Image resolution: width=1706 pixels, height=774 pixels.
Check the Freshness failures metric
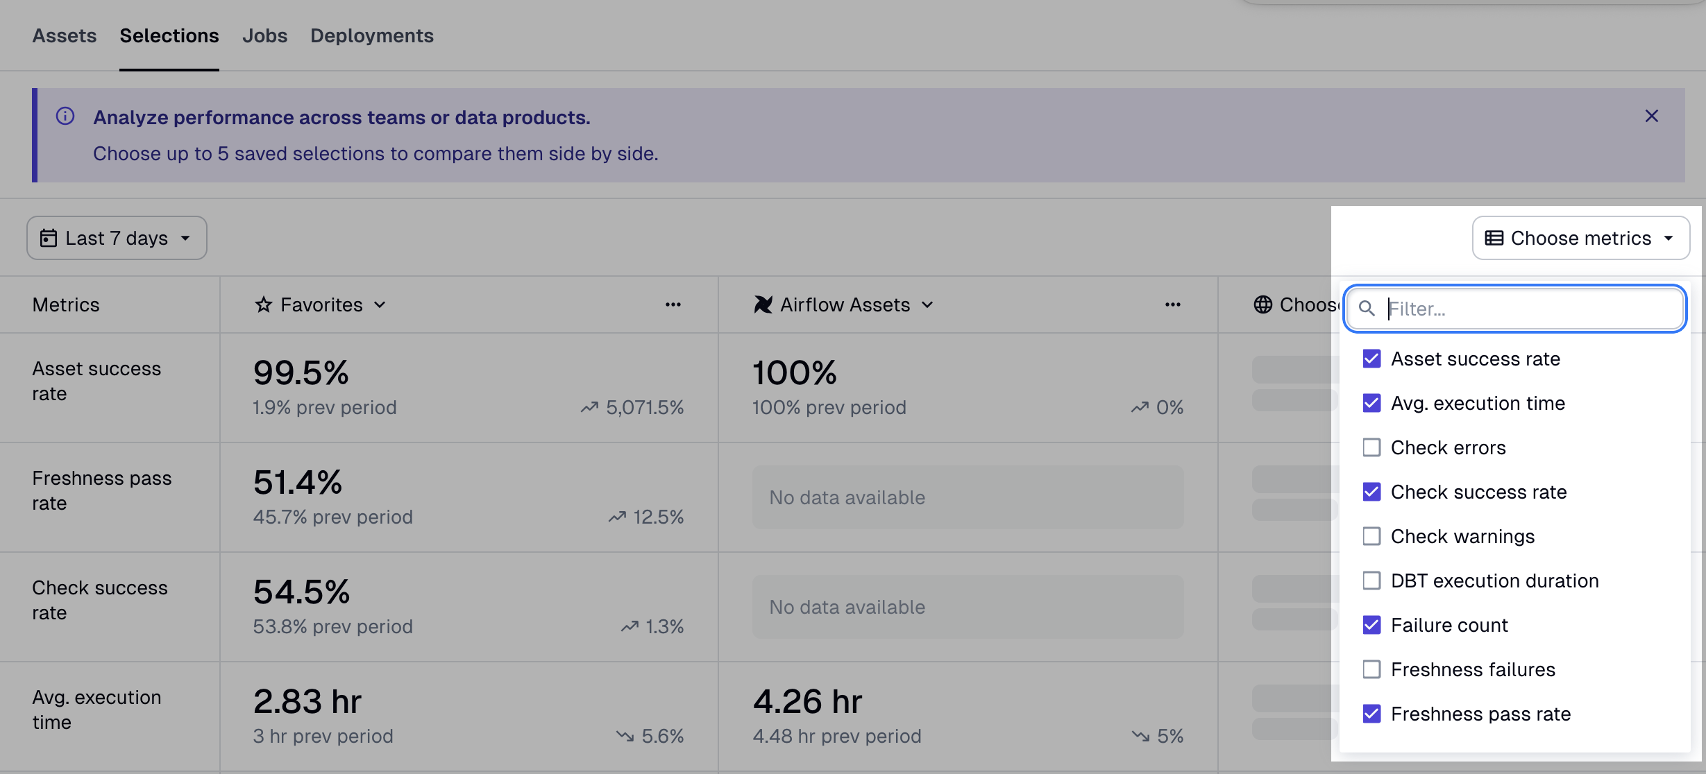tap(1371, 669)
